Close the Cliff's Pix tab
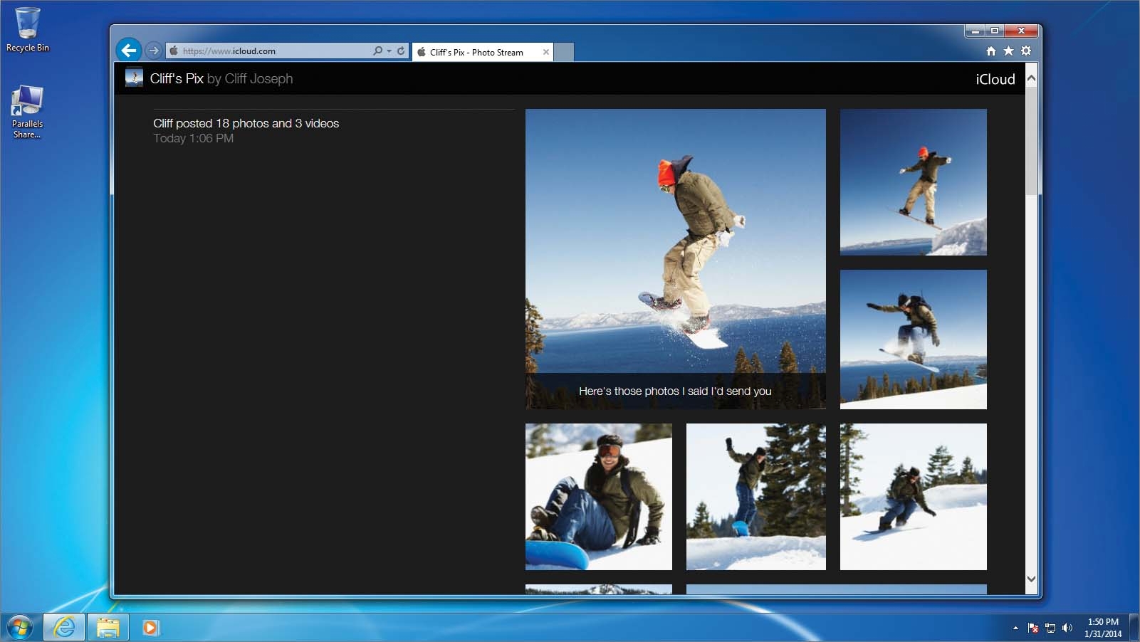 [x=546, y=52]
